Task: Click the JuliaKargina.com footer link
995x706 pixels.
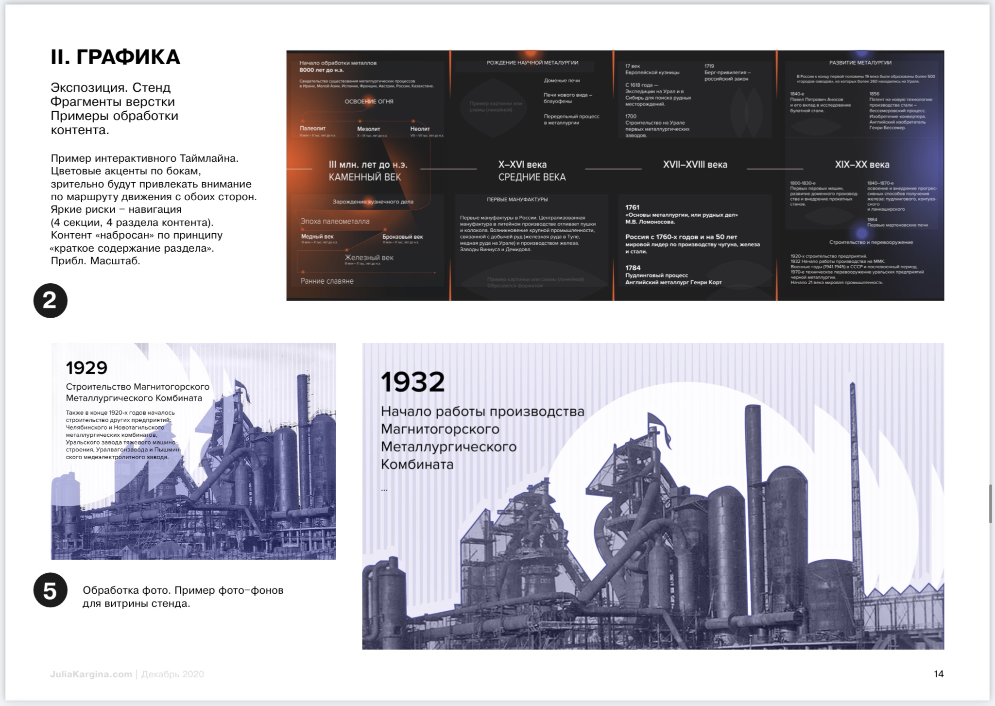Action: coord(91,674)
